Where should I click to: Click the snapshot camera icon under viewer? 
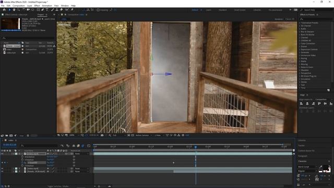click(102, 135)
